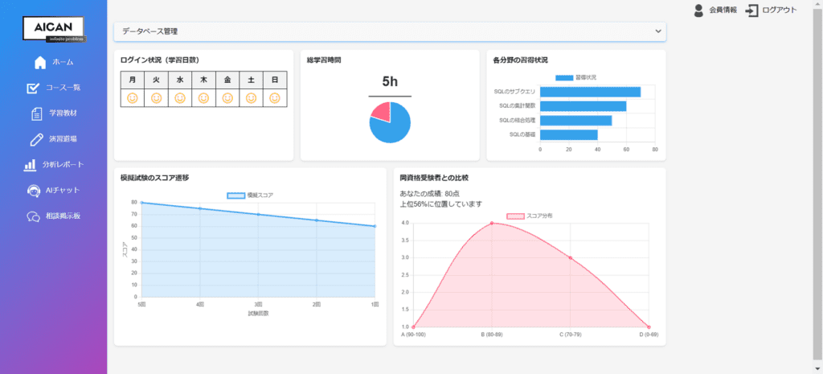Click the member info person icon
823x374 pixels.
(x=698, y=10)
